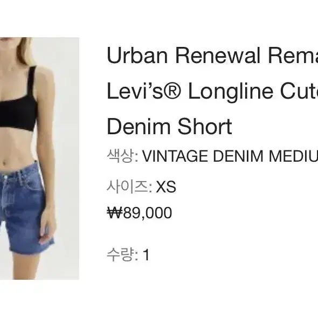
Task: Click the word Longline in title
Action: (231, 92)
